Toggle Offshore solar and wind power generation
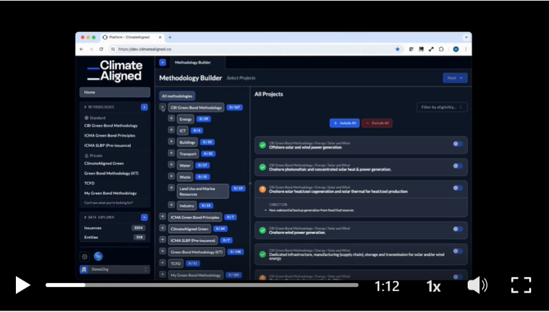Image resolution: width=549 pixels, height=312 pixels. pyautogui.click(x=457, y=143)
